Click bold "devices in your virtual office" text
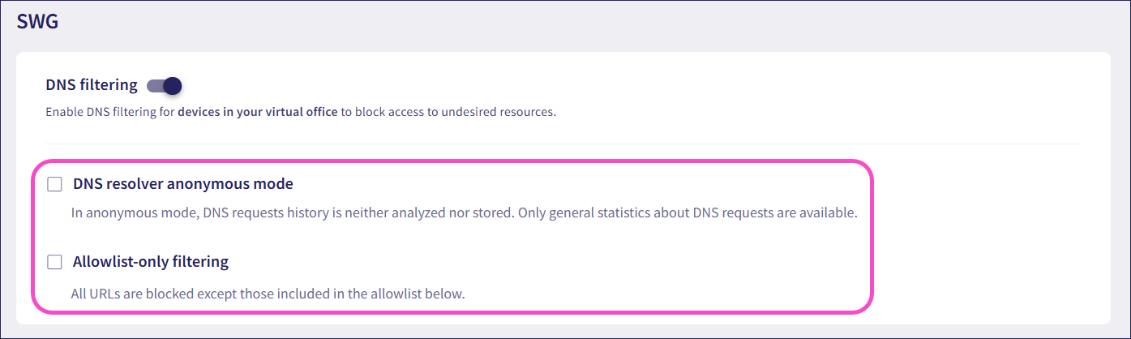 258,112
